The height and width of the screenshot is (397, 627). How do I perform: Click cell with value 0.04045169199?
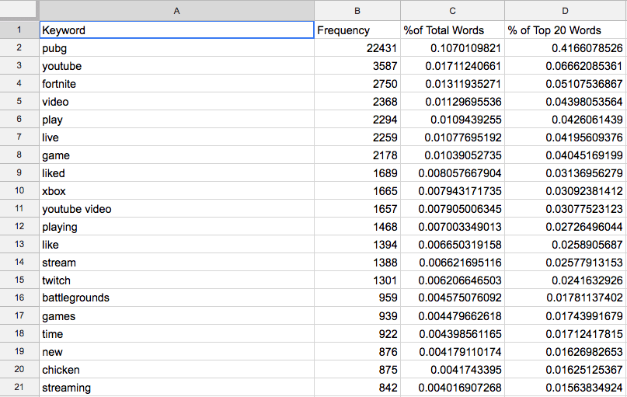[x=566, y=155]
